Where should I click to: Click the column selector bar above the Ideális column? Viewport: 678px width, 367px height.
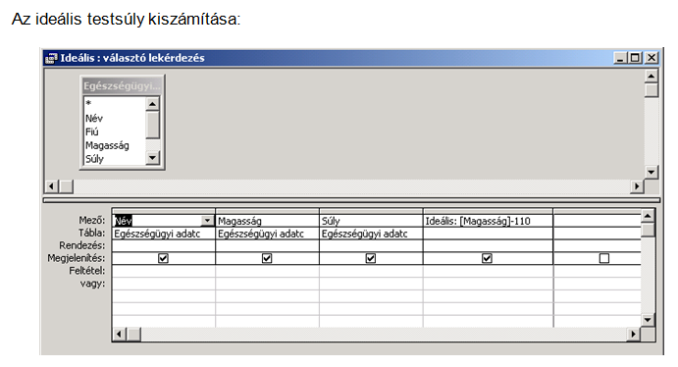click(x=488, y=211)
